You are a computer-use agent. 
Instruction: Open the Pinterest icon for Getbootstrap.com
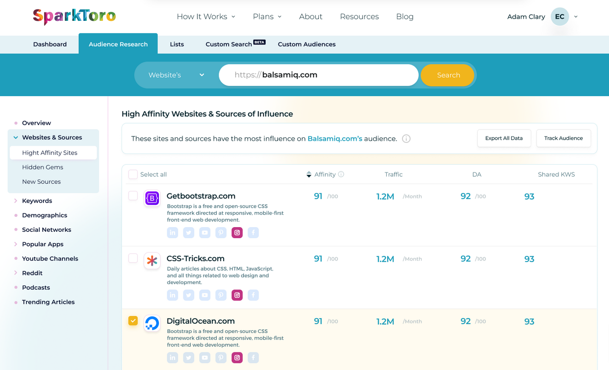221,233
